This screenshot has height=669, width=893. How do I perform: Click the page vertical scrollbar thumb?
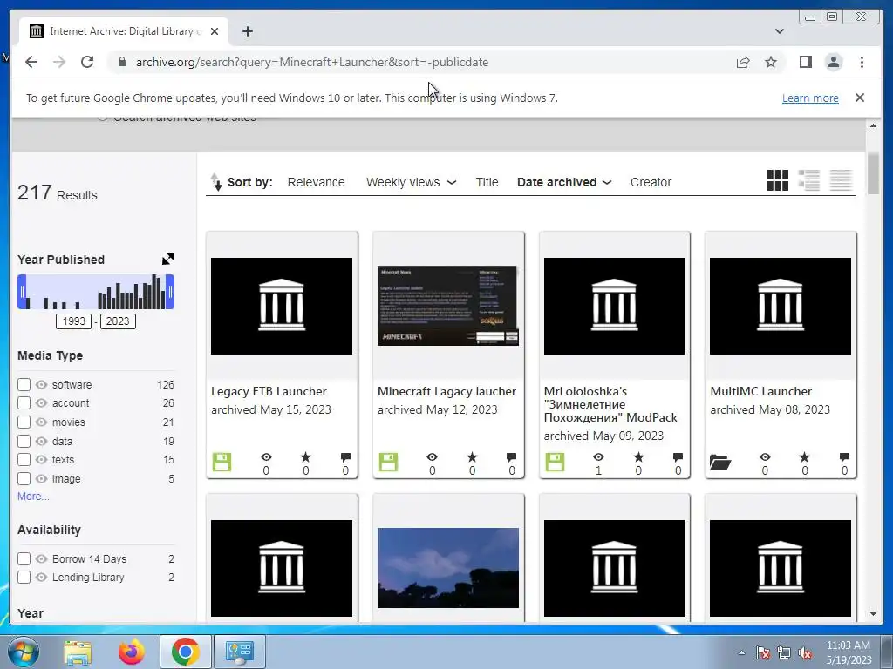873,173
